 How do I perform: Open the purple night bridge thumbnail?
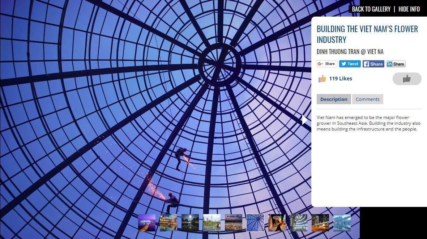click(x=147, y=223)
